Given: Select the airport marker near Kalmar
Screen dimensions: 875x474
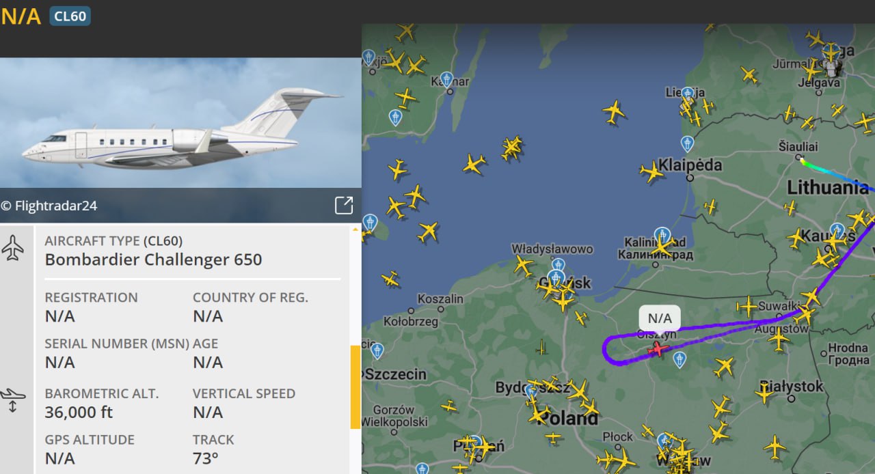Looking at the screenshot, I should coord(446,80).
